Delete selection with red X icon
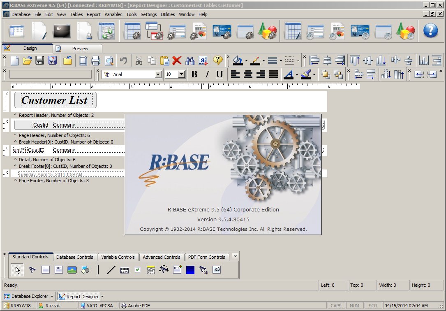Screen dimensions: 446x311 177,61
